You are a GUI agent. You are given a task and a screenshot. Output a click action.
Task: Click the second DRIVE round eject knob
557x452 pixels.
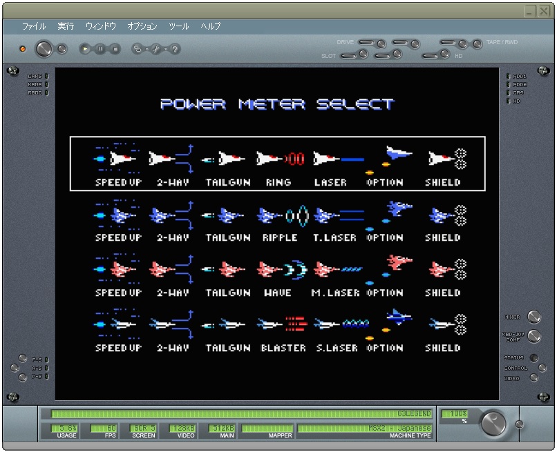(x=415, y=43)
